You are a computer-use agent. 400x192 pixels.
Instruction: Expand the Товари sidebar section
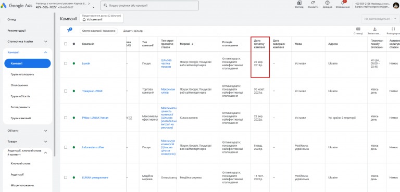tap(46, 142)
